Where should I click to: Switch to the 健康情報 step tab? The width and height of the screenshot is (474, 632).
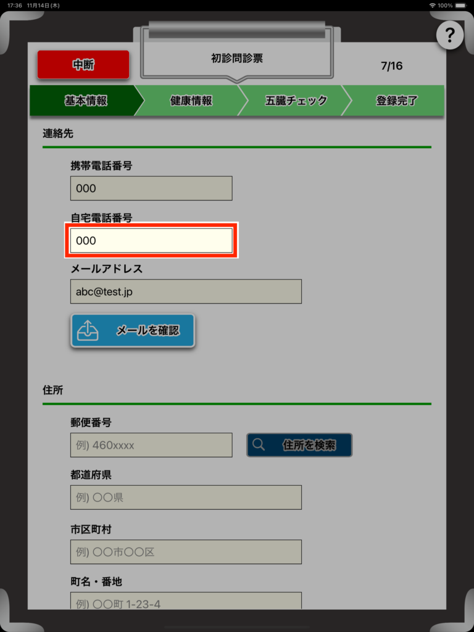[191, 101]
